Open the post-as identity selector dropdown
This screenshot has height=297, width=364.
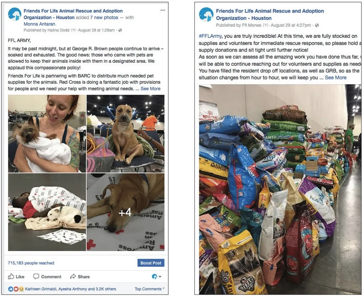tap(157, 277)
